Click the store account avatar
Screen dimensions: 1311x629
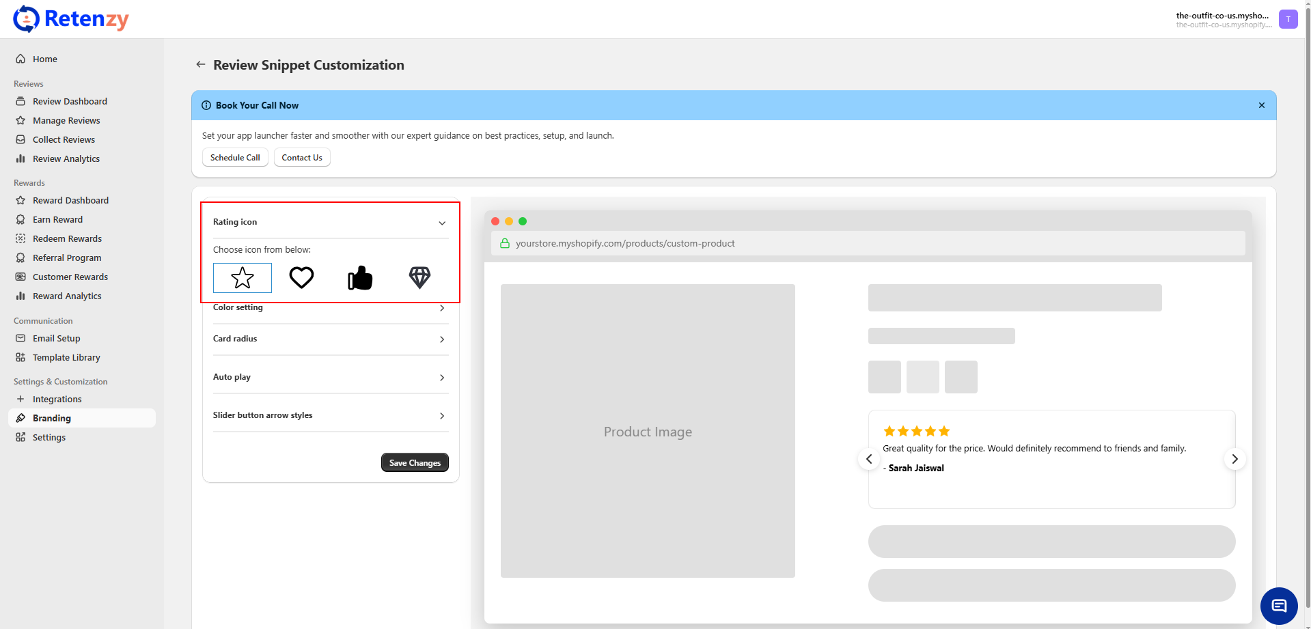[x=1288, y=19]
